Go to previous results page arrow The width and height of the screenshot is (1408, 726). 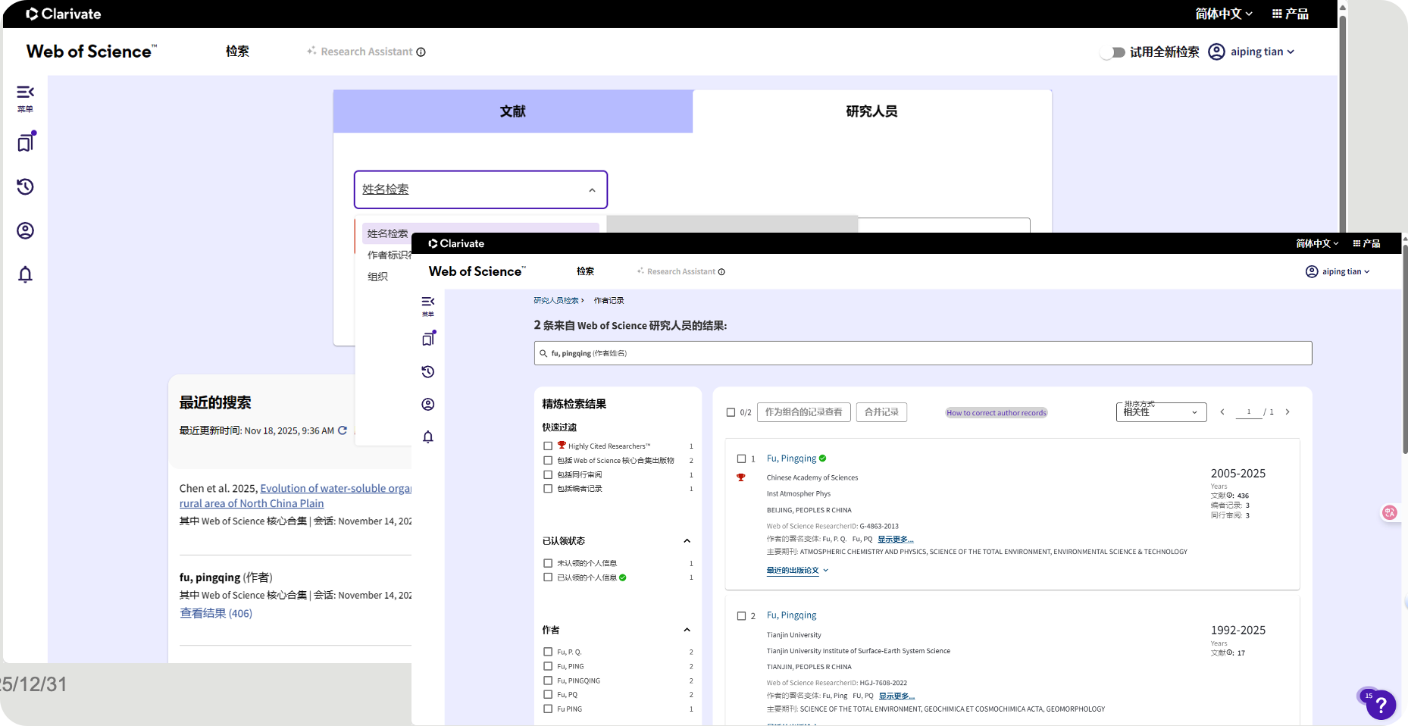tap(1222, 412)
